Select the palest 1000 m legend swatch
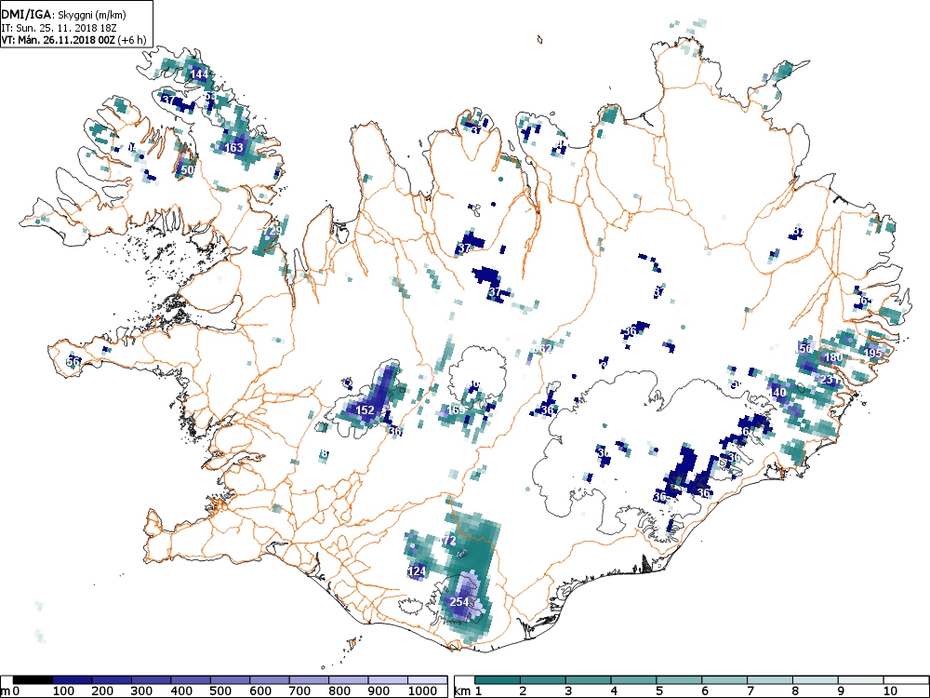930x698 pixels. click(428, 679)
